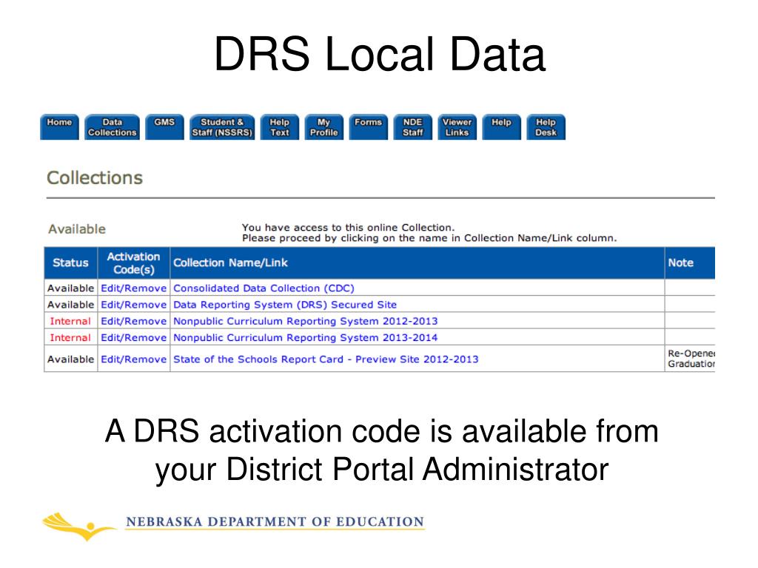Click the Note column header
Screen dimensions: 758x568
pos(690,263)
